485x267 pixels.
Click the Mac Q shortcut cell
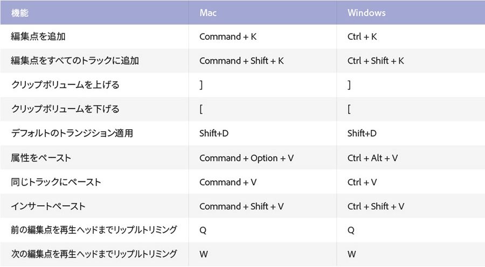coord(203,230)
